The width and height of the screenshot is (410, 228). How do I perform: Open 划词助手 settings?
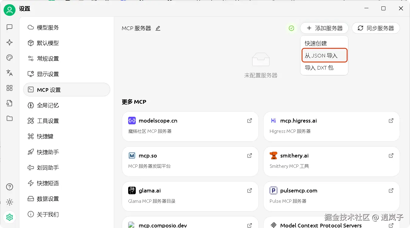(x=67, y=168)
